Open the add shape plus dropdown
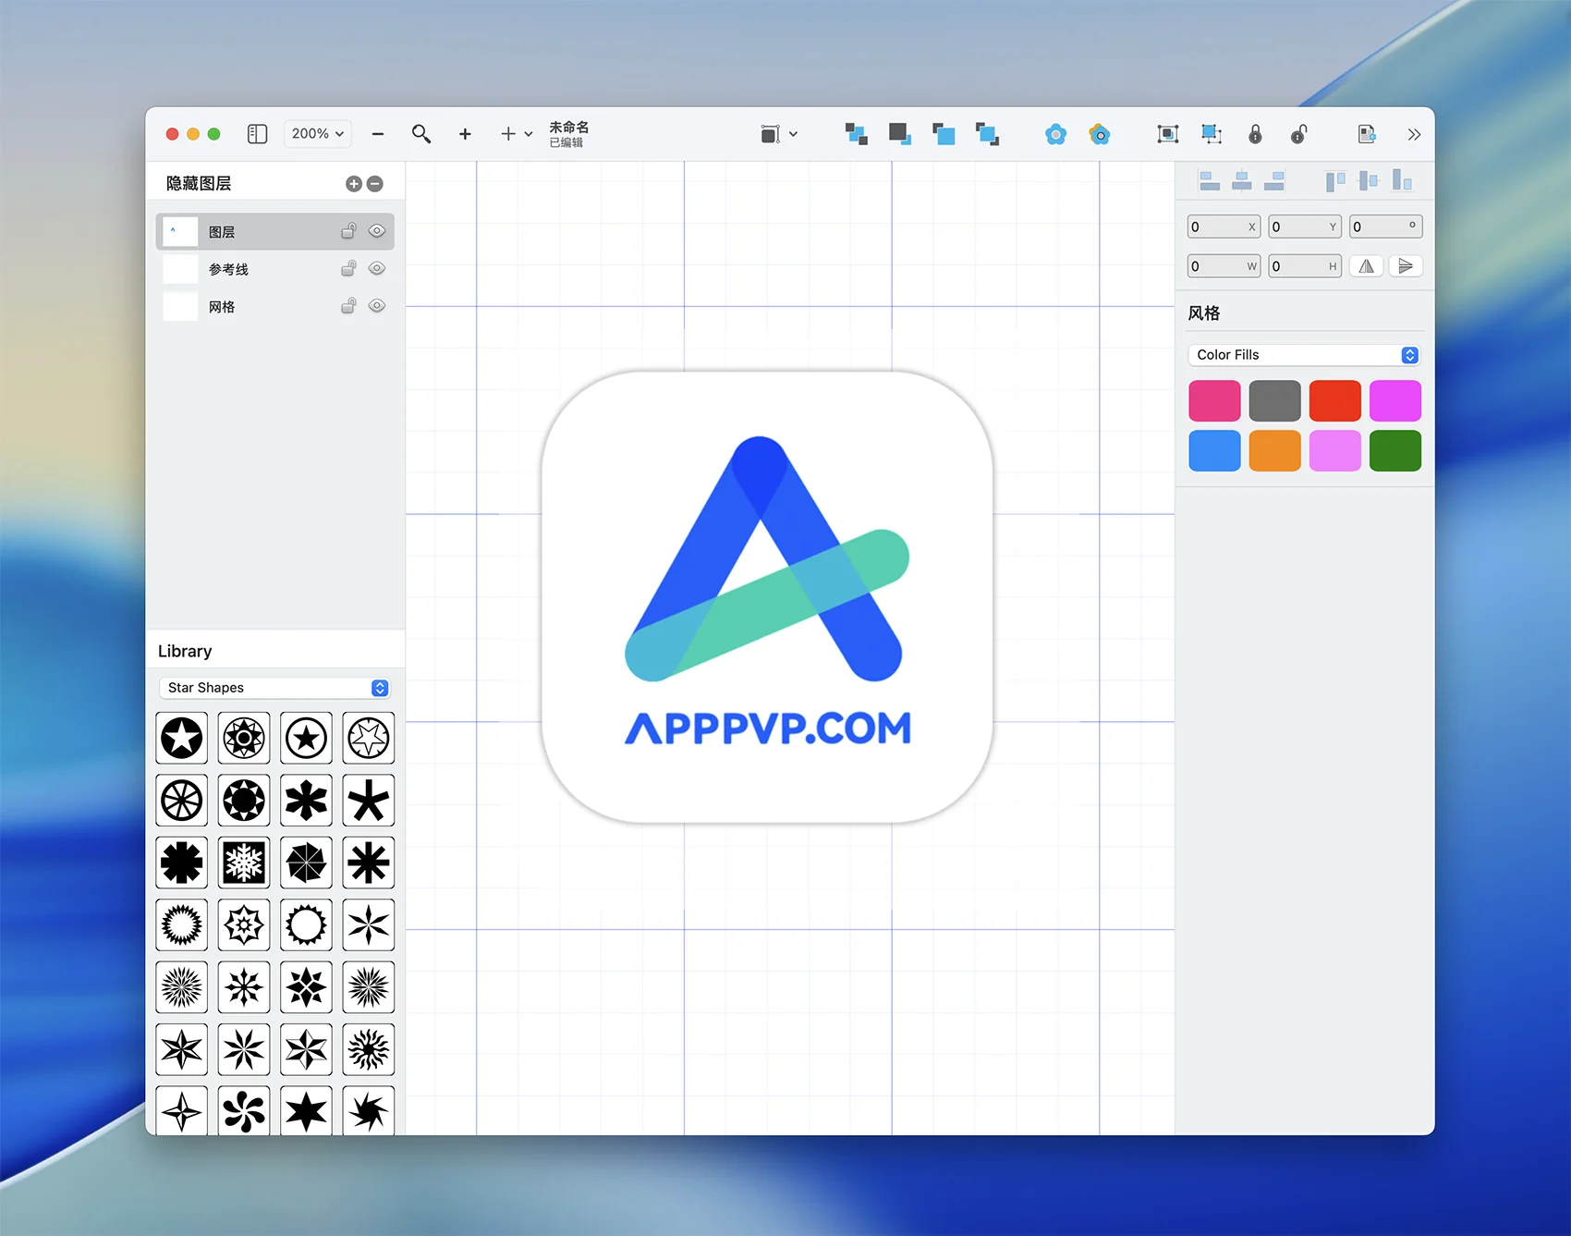This screenshot has width=1571, height=1236. pos(517,134)
